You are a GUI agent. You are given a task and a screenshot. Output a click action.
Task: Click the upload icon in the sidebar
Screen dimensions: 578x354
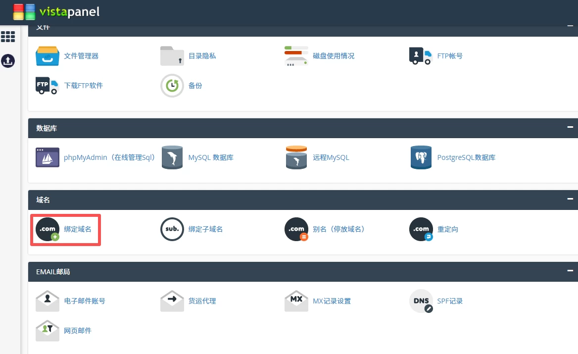coord(8,61)
